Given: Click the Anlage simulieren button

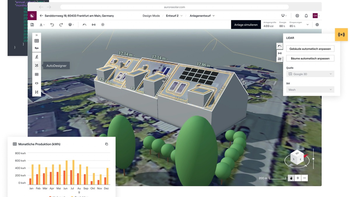Looking at the screenshot, I should coord(246,25).
